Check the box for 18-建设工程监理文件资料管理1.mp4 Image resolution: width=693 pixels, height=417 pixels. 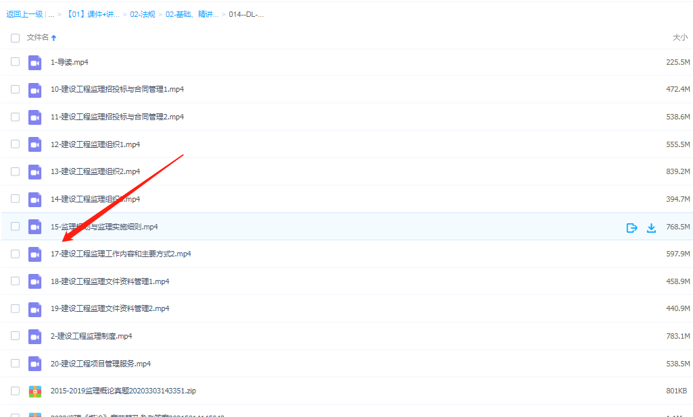coord(15,281)
